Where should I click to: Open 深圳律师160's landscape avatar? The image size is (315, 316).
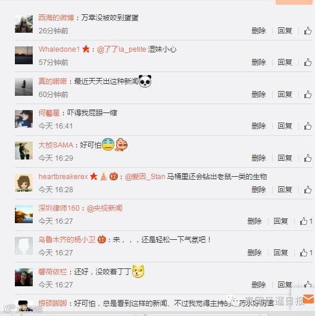tap(24, 214)
